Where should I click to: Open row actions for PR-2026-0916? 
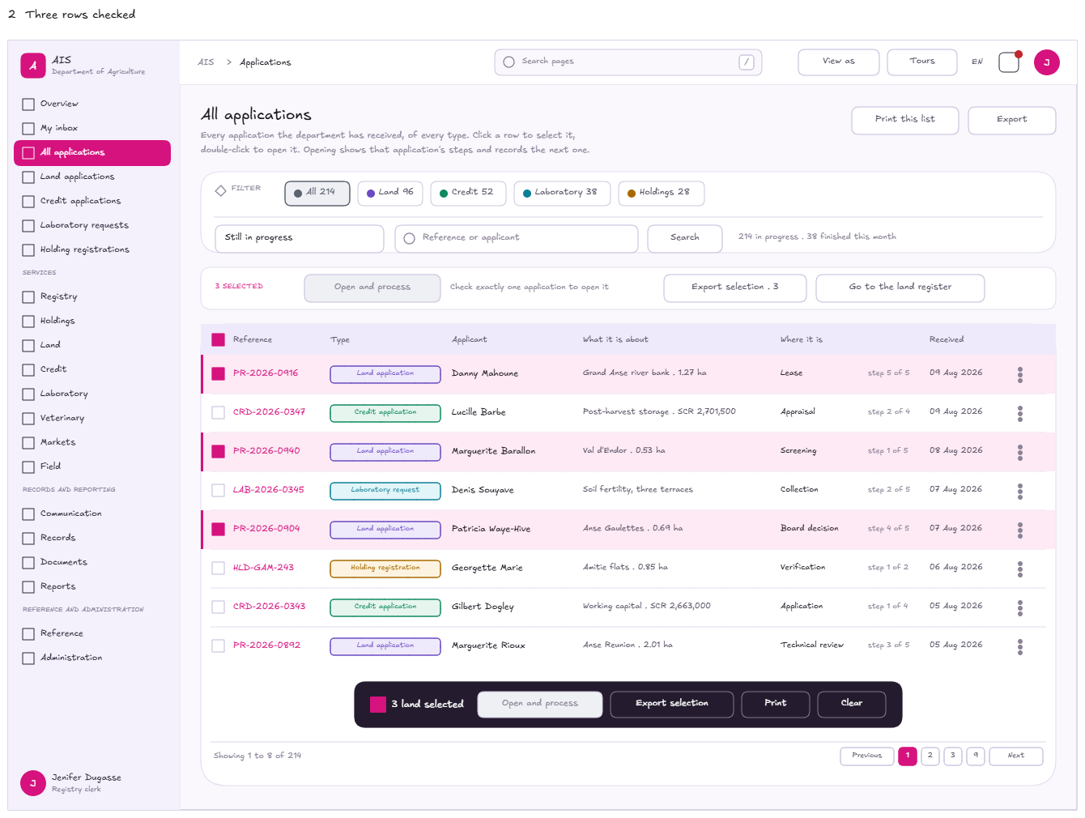click(x=1020, y=374)
